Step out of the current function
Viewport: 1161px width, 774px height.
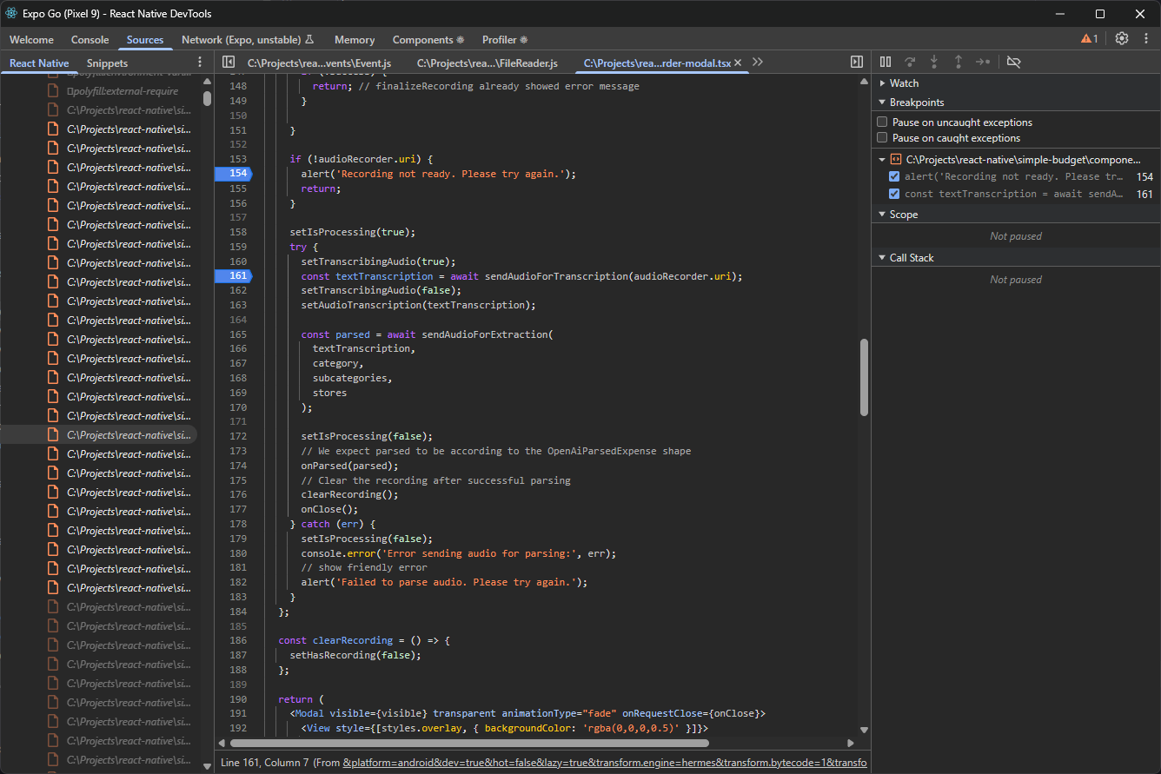click(x=959, y=62)
